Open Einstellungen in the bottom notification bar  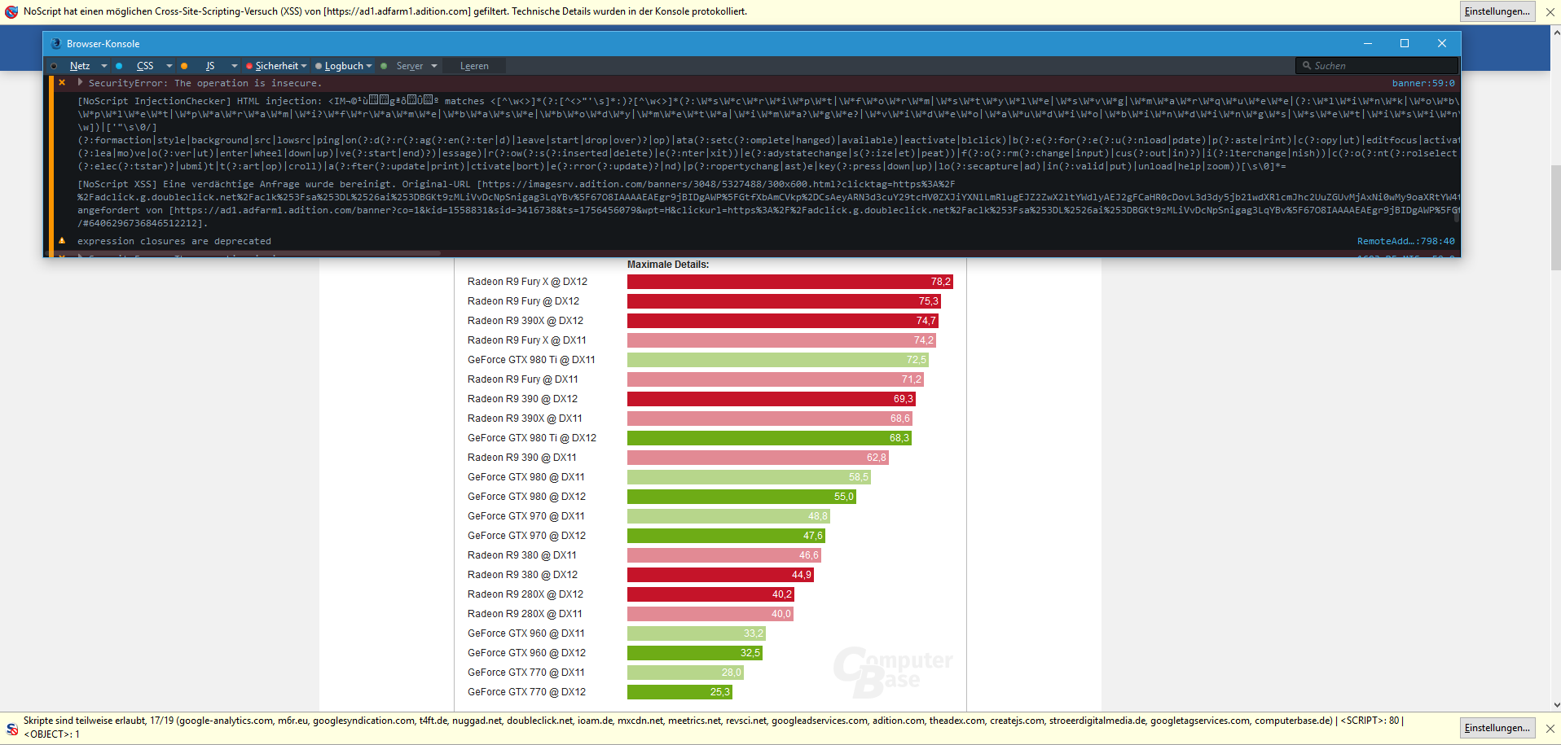1497,728
